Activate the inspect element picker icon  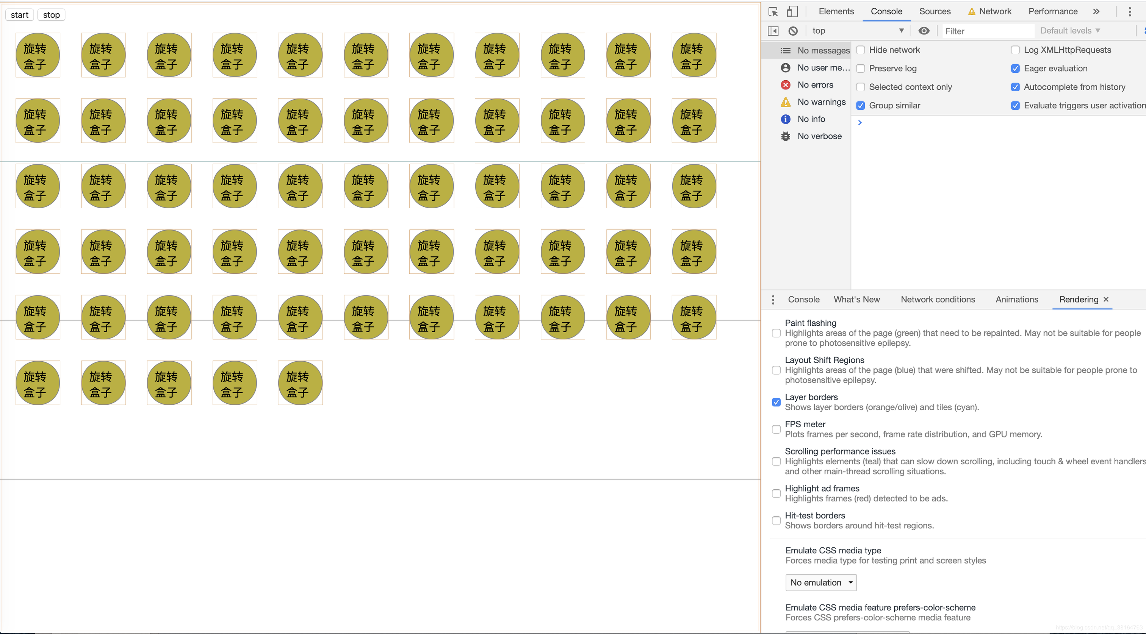click(x=773, y=12)
